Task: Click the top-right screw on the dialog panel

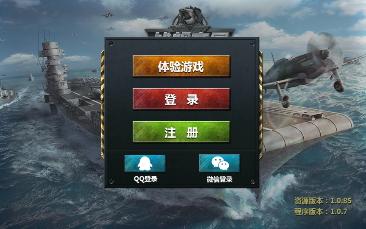Action: pyautogui.click(x=252, y=43)
